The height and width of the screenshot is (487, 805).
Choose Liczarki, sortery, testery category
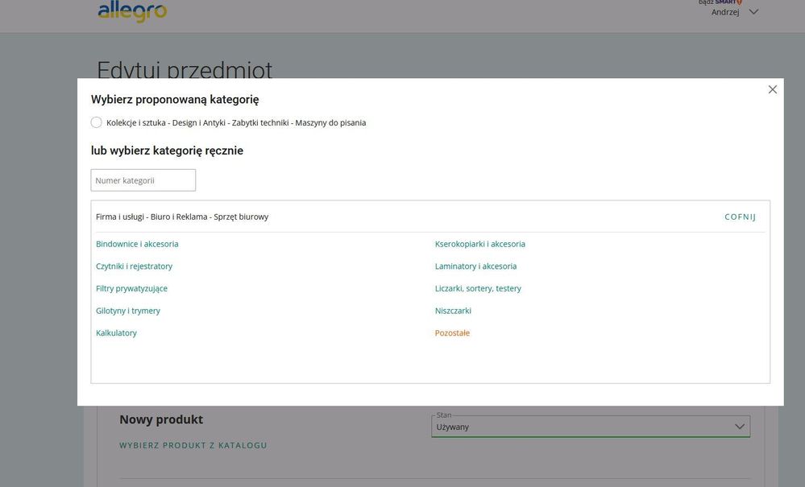click(478, 288)
